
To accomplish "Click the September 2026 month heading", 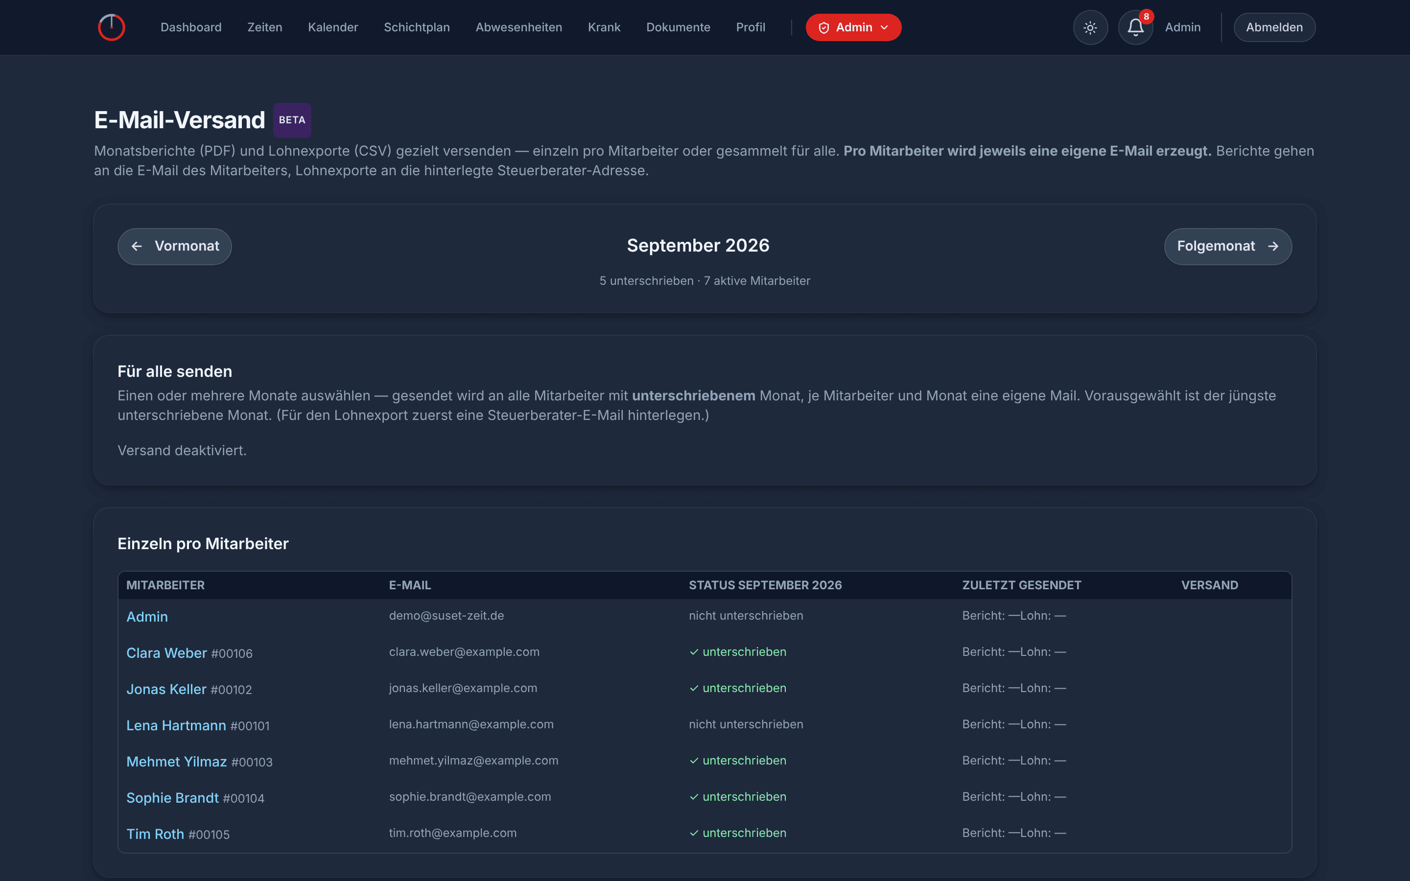I will click(x=698, y=245).
